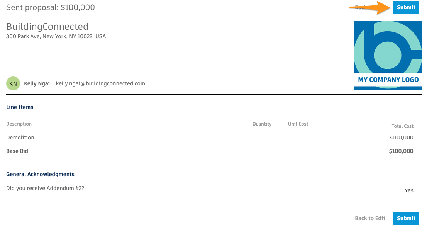The height and width of the screenshot is (231, 422).
Task: Click the KN avatar icon
Action: [x=13, y=83]
